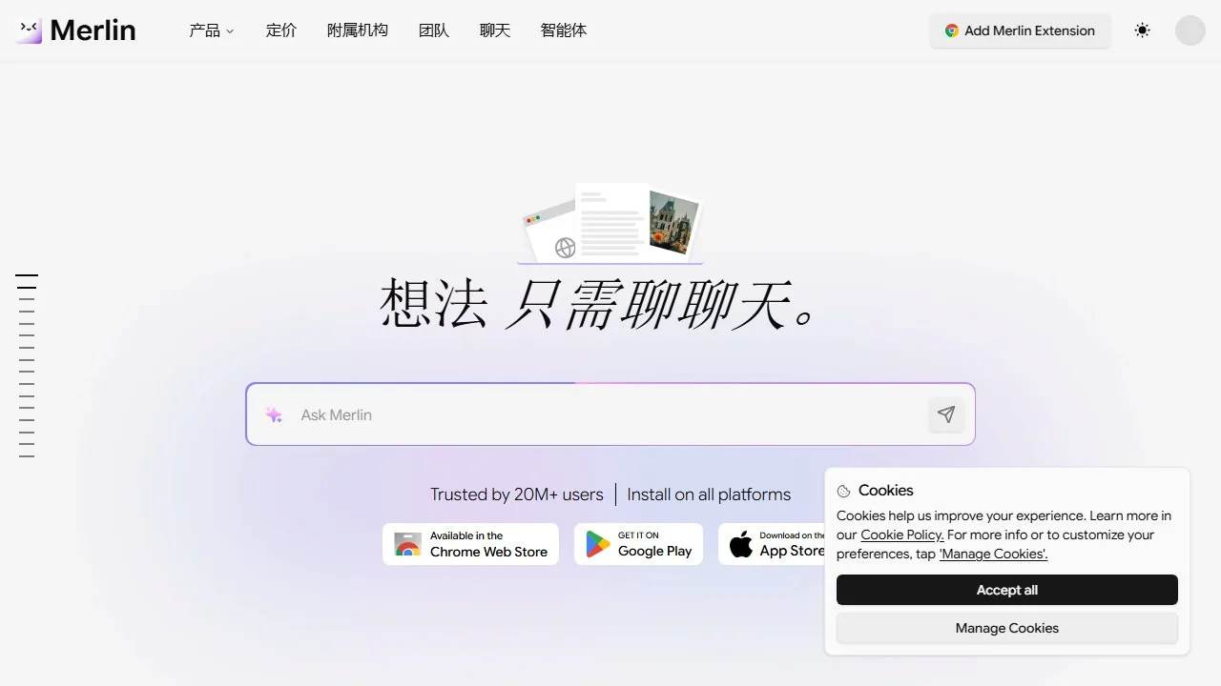The height and width of the screenshot is (686, 1221).
Task: Click the 'Install on all platforms' text
Action: tap(709, 494)
